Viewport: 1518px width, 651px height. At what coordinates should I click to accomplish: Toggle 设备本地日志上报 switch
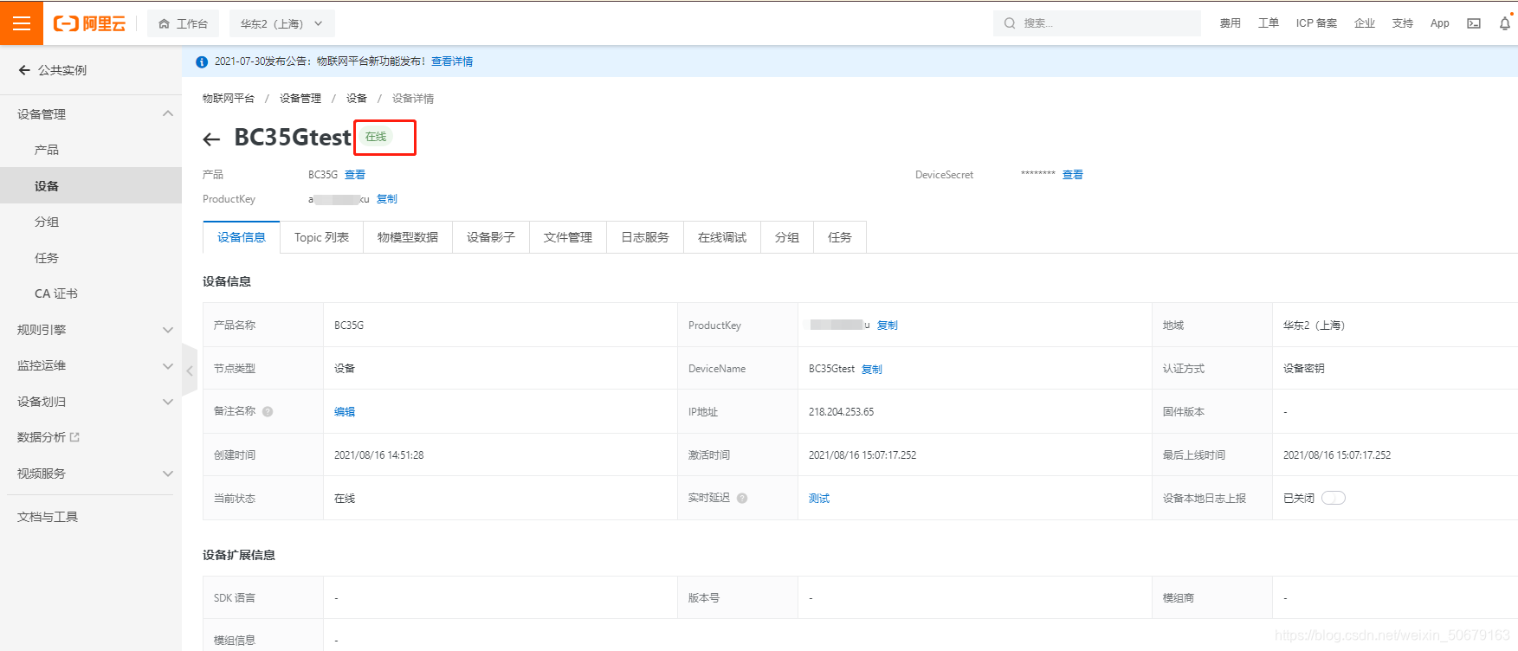pos(1334,498)
